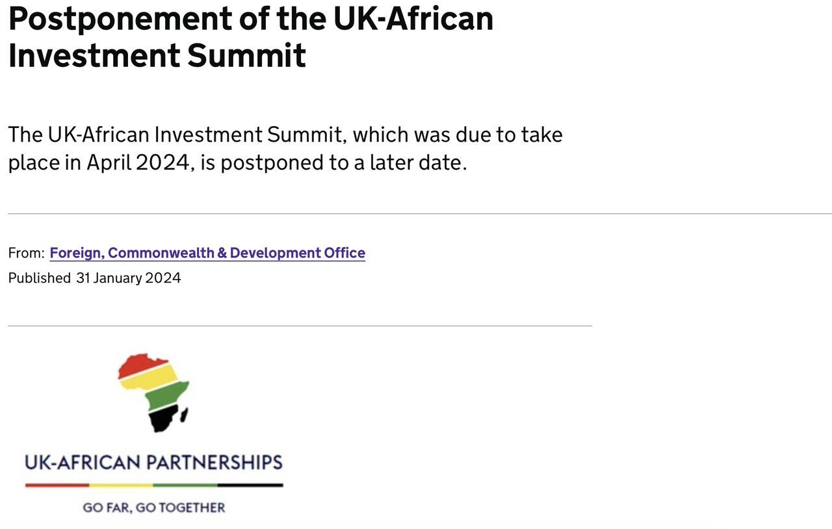Click the yellow segment of the logo underline
Image resolution: width=832 pixels, height=529 pixels.
[121, 485]
